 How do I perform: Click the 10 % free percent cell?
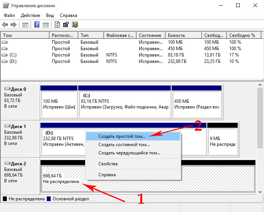234,61
